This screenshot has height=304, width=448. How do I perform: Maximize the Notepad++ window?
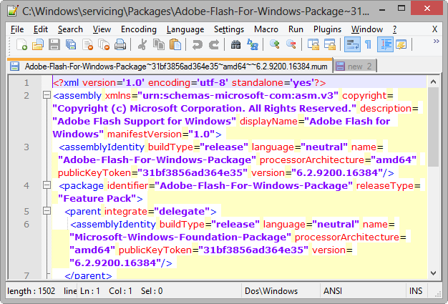pos(401,9)
